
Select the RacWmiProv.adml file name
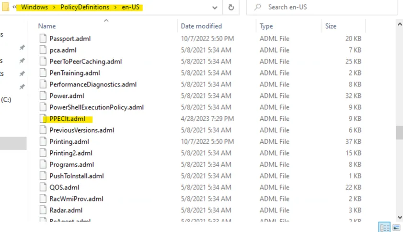point(76,199)
